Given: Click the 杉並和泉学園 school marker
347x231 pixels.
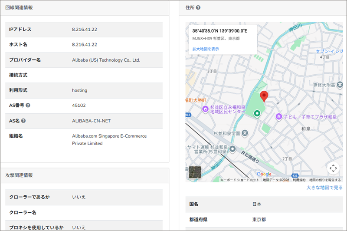Looking at the screenshot, I should tap(245, 132).
